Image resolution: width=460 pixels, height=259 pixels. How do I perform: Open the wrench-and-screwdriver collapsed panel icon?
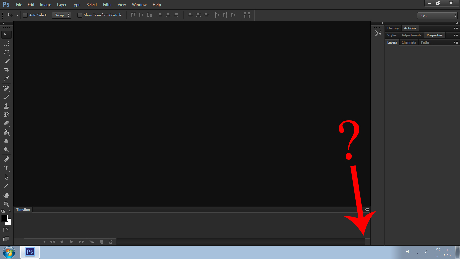pos(378,33)
